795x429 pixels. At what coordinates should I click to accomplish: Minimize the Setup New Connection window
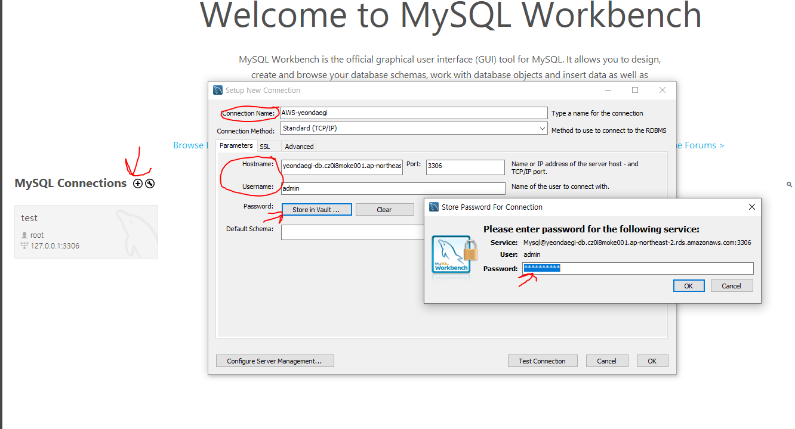coord(608,90)
